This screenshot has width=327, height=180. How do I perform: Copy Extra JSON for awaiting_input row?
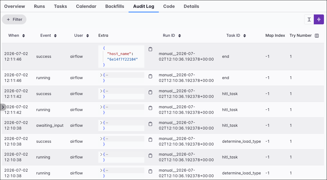150,124
